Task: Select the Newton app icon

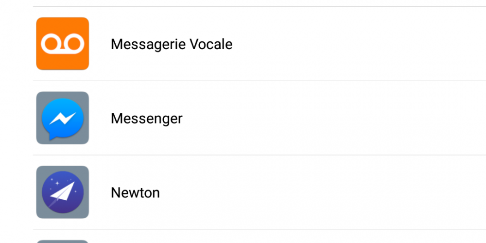Action: point(63,192)
